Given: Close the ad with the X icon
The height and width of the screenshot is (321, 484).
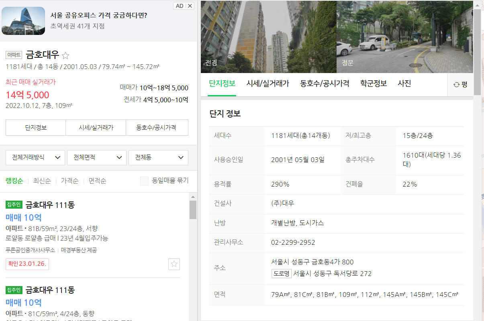Looking at the screenshot, I should (190, 6).
